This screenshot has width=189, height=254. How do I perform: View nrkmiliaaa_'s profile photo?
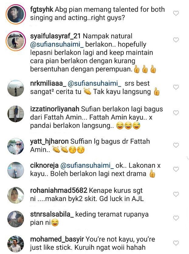point(16,88)
